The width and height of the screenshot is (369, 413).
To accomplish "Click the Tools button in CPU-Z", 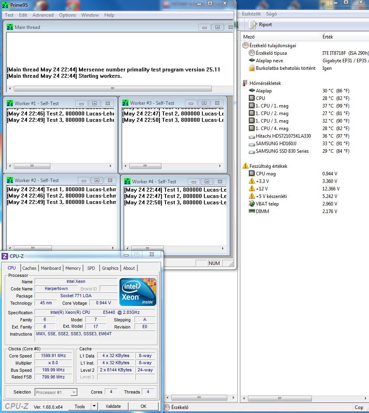I will (79, 406).
